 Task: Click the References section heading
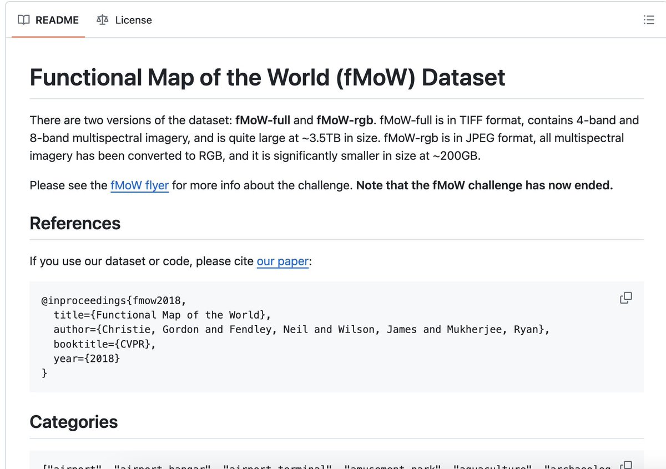click(x=75, y=223)
